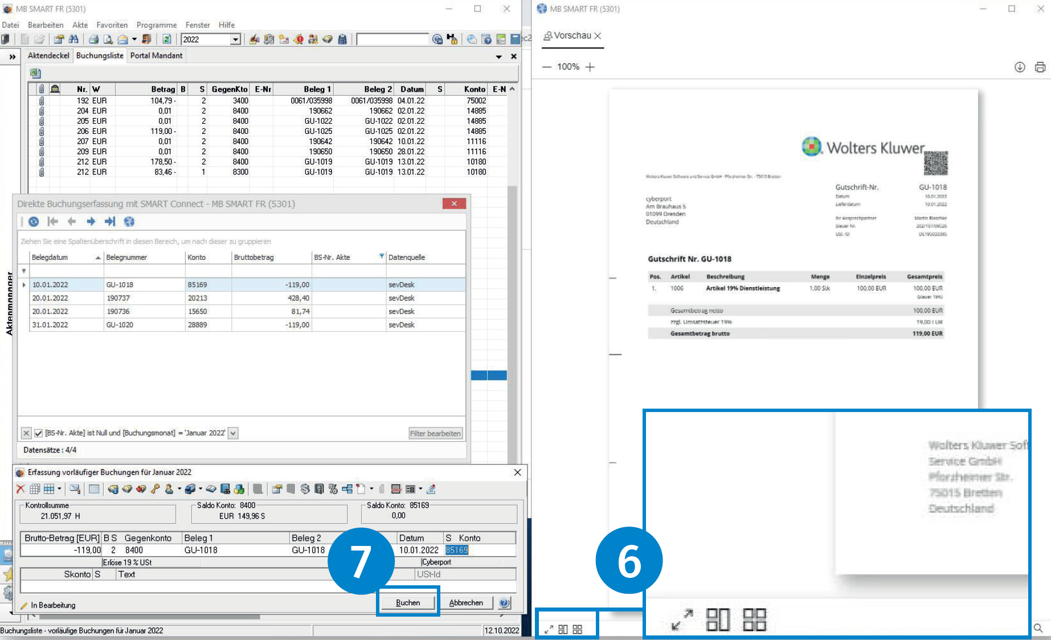Switch to the Portal Mandant tab
The width and height of the screenshot is (1051, 640).
coord(156,55)
